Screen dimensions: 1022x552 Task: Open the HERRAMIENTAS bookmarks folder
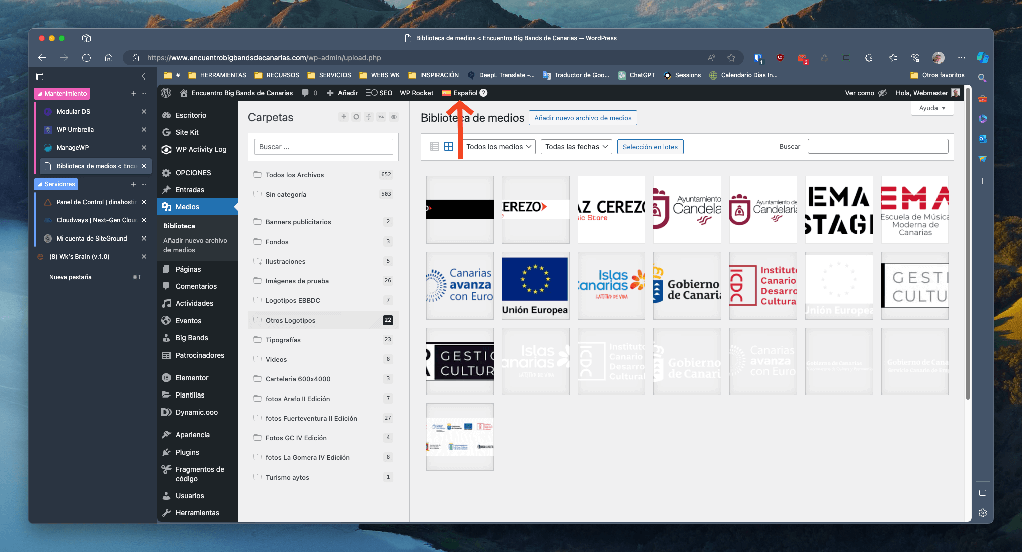pos(217,75)
